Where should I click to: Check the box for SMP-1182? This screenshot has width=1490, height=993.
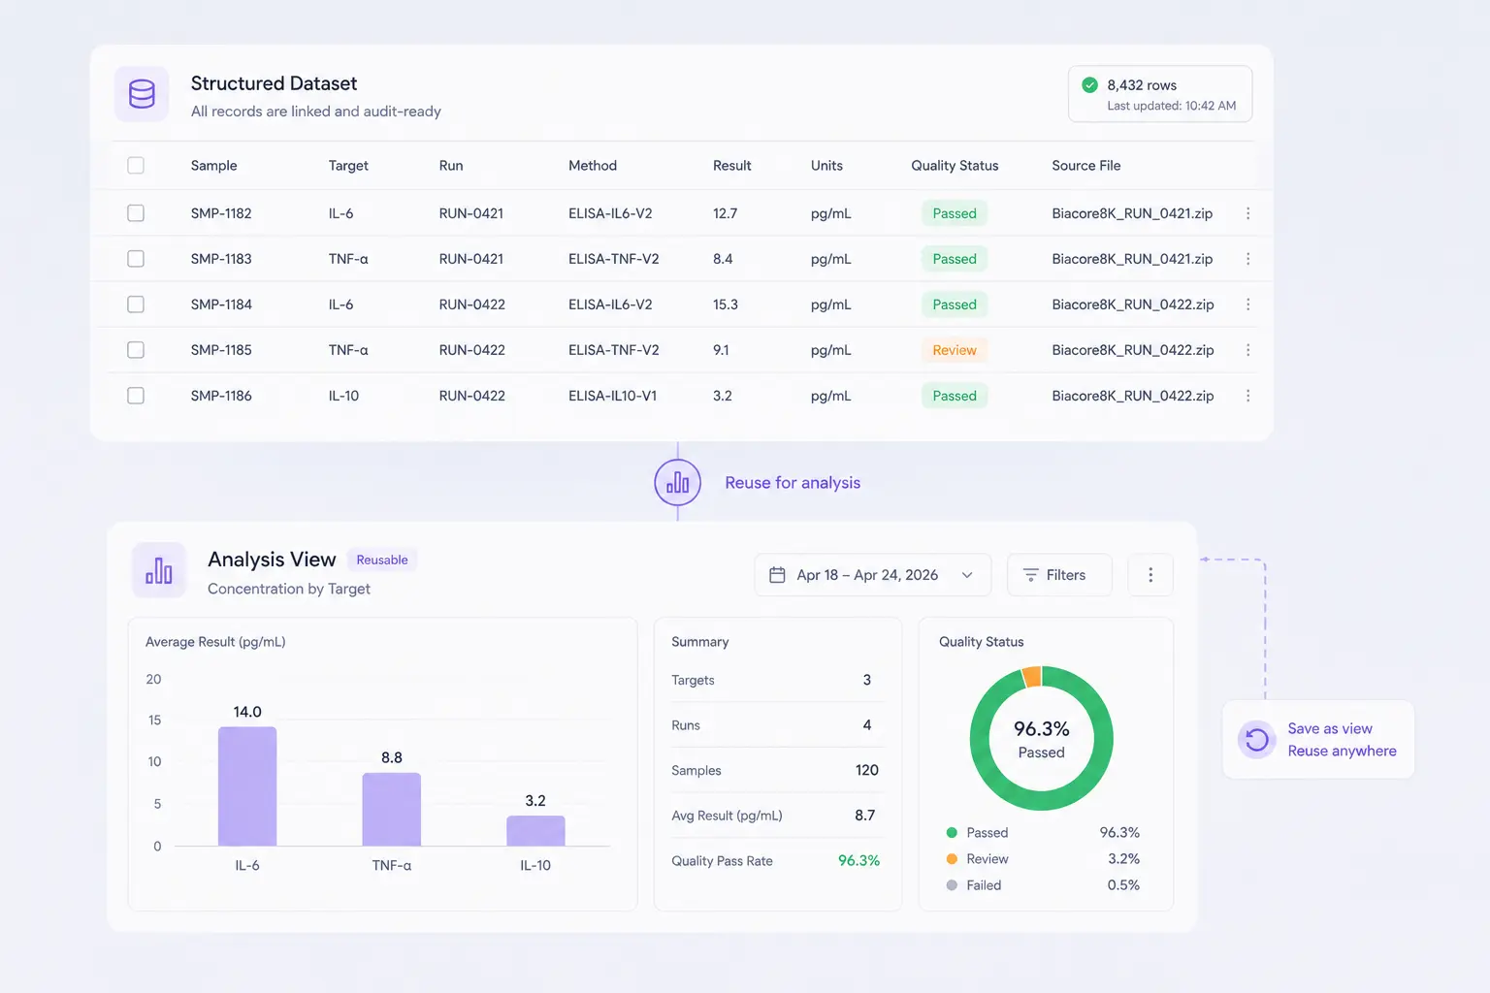tap(136, 213)
